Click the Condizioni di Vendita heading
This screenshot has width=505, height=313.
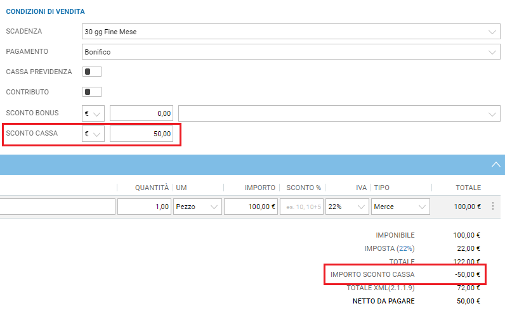click(x=46, y=11)
